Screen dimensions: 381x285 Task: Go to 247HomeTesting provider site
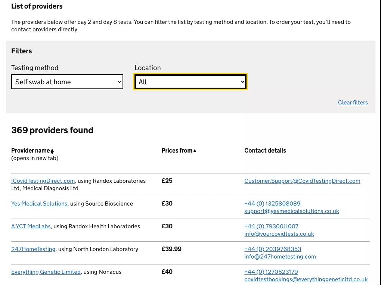coord(33,249)
